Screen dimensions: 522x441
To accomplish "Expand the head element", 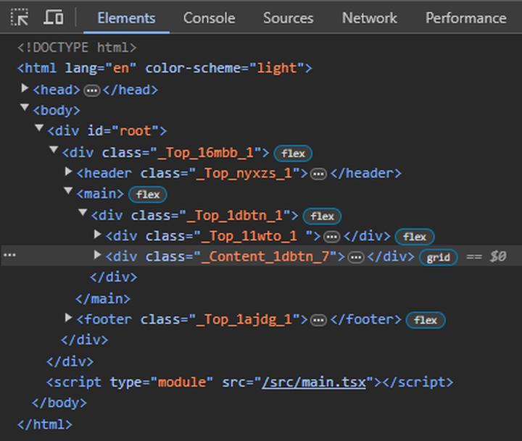I will (25, 88).
